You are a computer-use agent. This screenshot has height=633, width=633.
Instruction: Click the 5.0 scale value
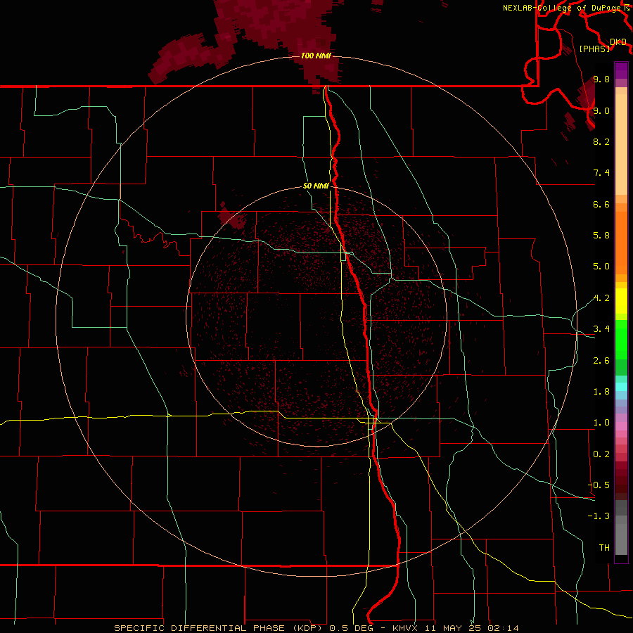coord(601,267)
